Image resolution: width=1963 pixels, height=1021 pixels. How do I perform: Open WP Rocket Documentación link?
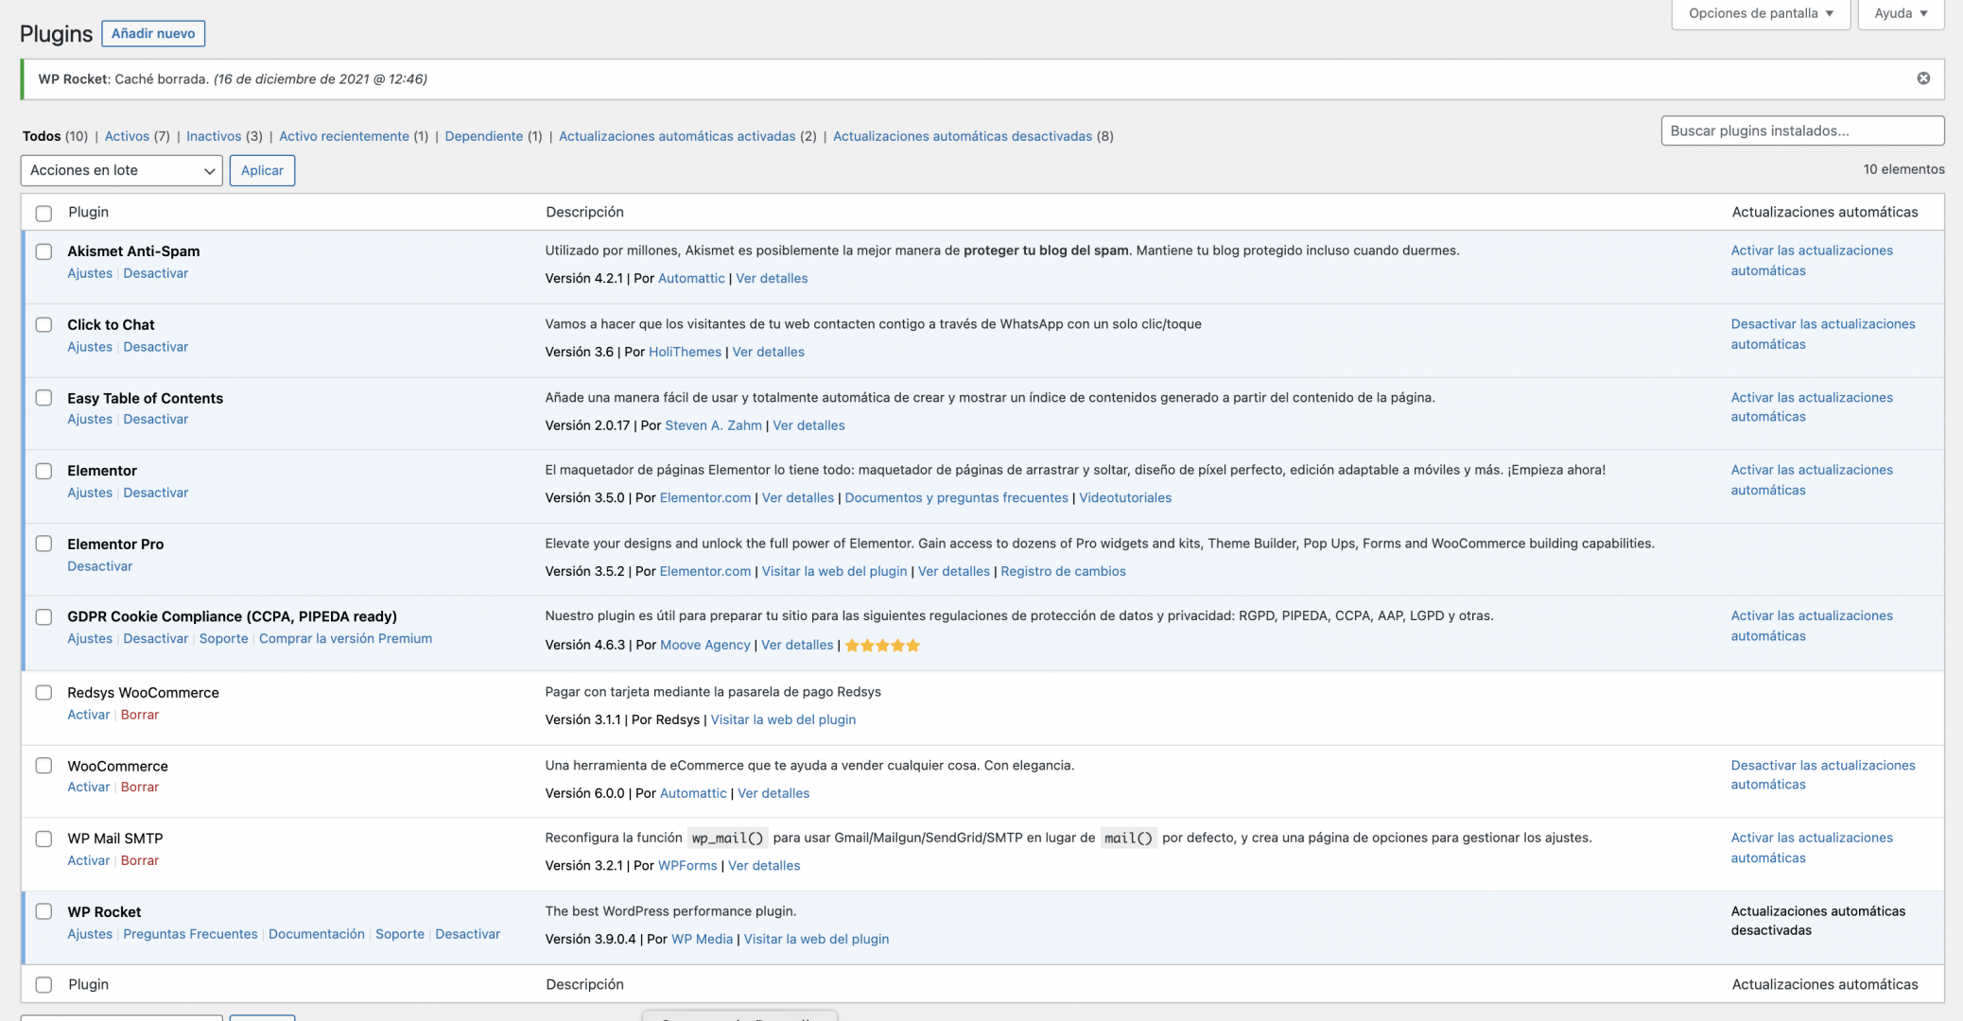point(316,934)
